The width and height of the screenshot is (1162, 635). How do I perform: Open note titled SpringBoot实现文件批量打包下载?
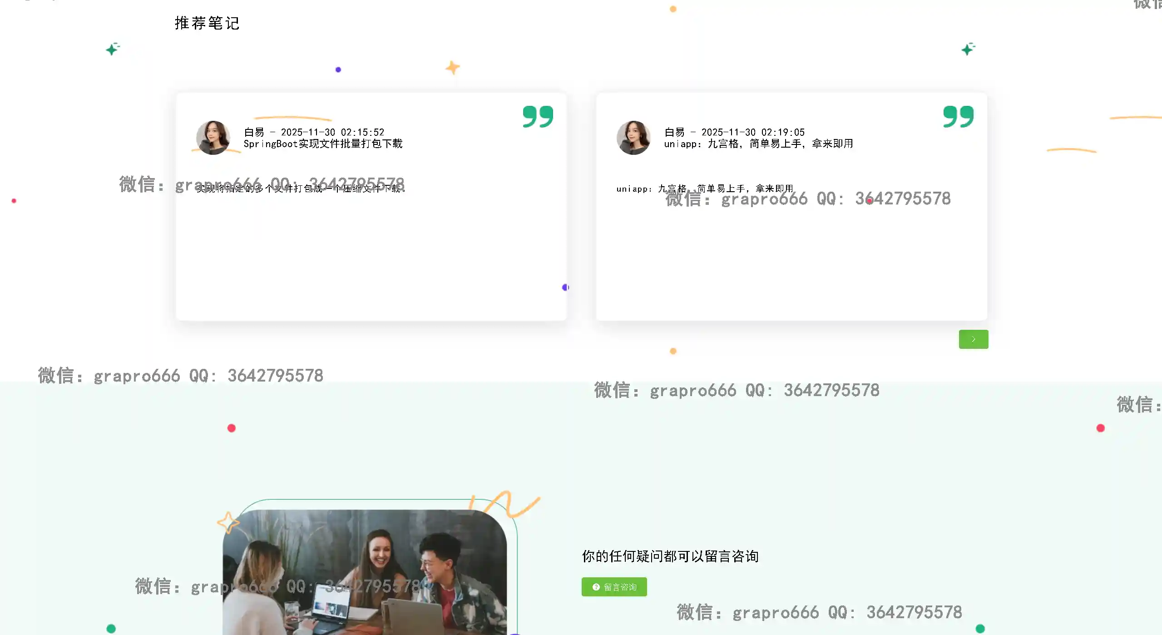(x=323, y=144)
